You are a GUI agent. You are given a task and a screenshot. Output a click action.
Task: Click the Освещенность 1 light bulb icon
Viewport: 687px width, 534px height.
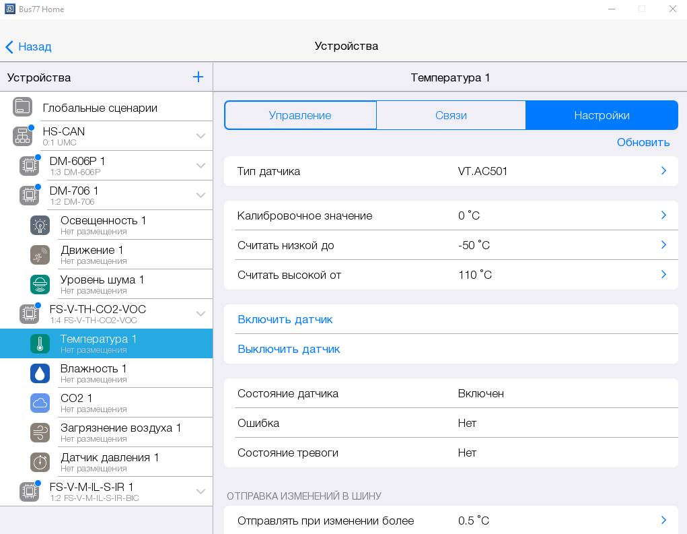(40, 226)
